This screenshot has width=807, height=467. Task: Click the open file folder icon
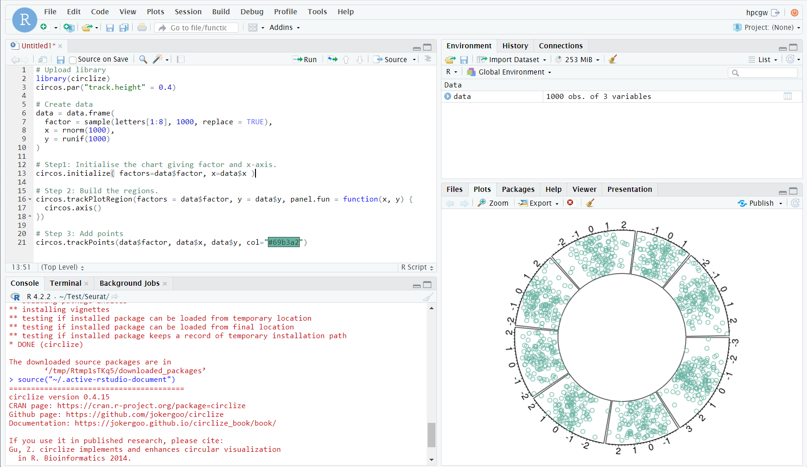87,28
